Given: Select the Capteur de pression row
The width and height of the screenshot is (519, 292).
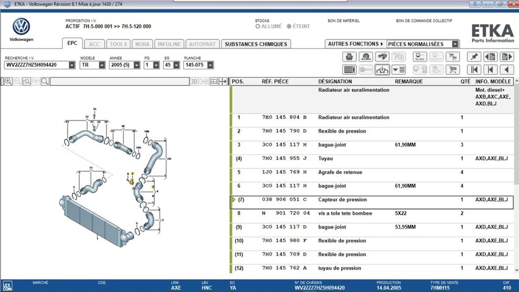Looking at the screenshot, I should (x=372, y=202).
